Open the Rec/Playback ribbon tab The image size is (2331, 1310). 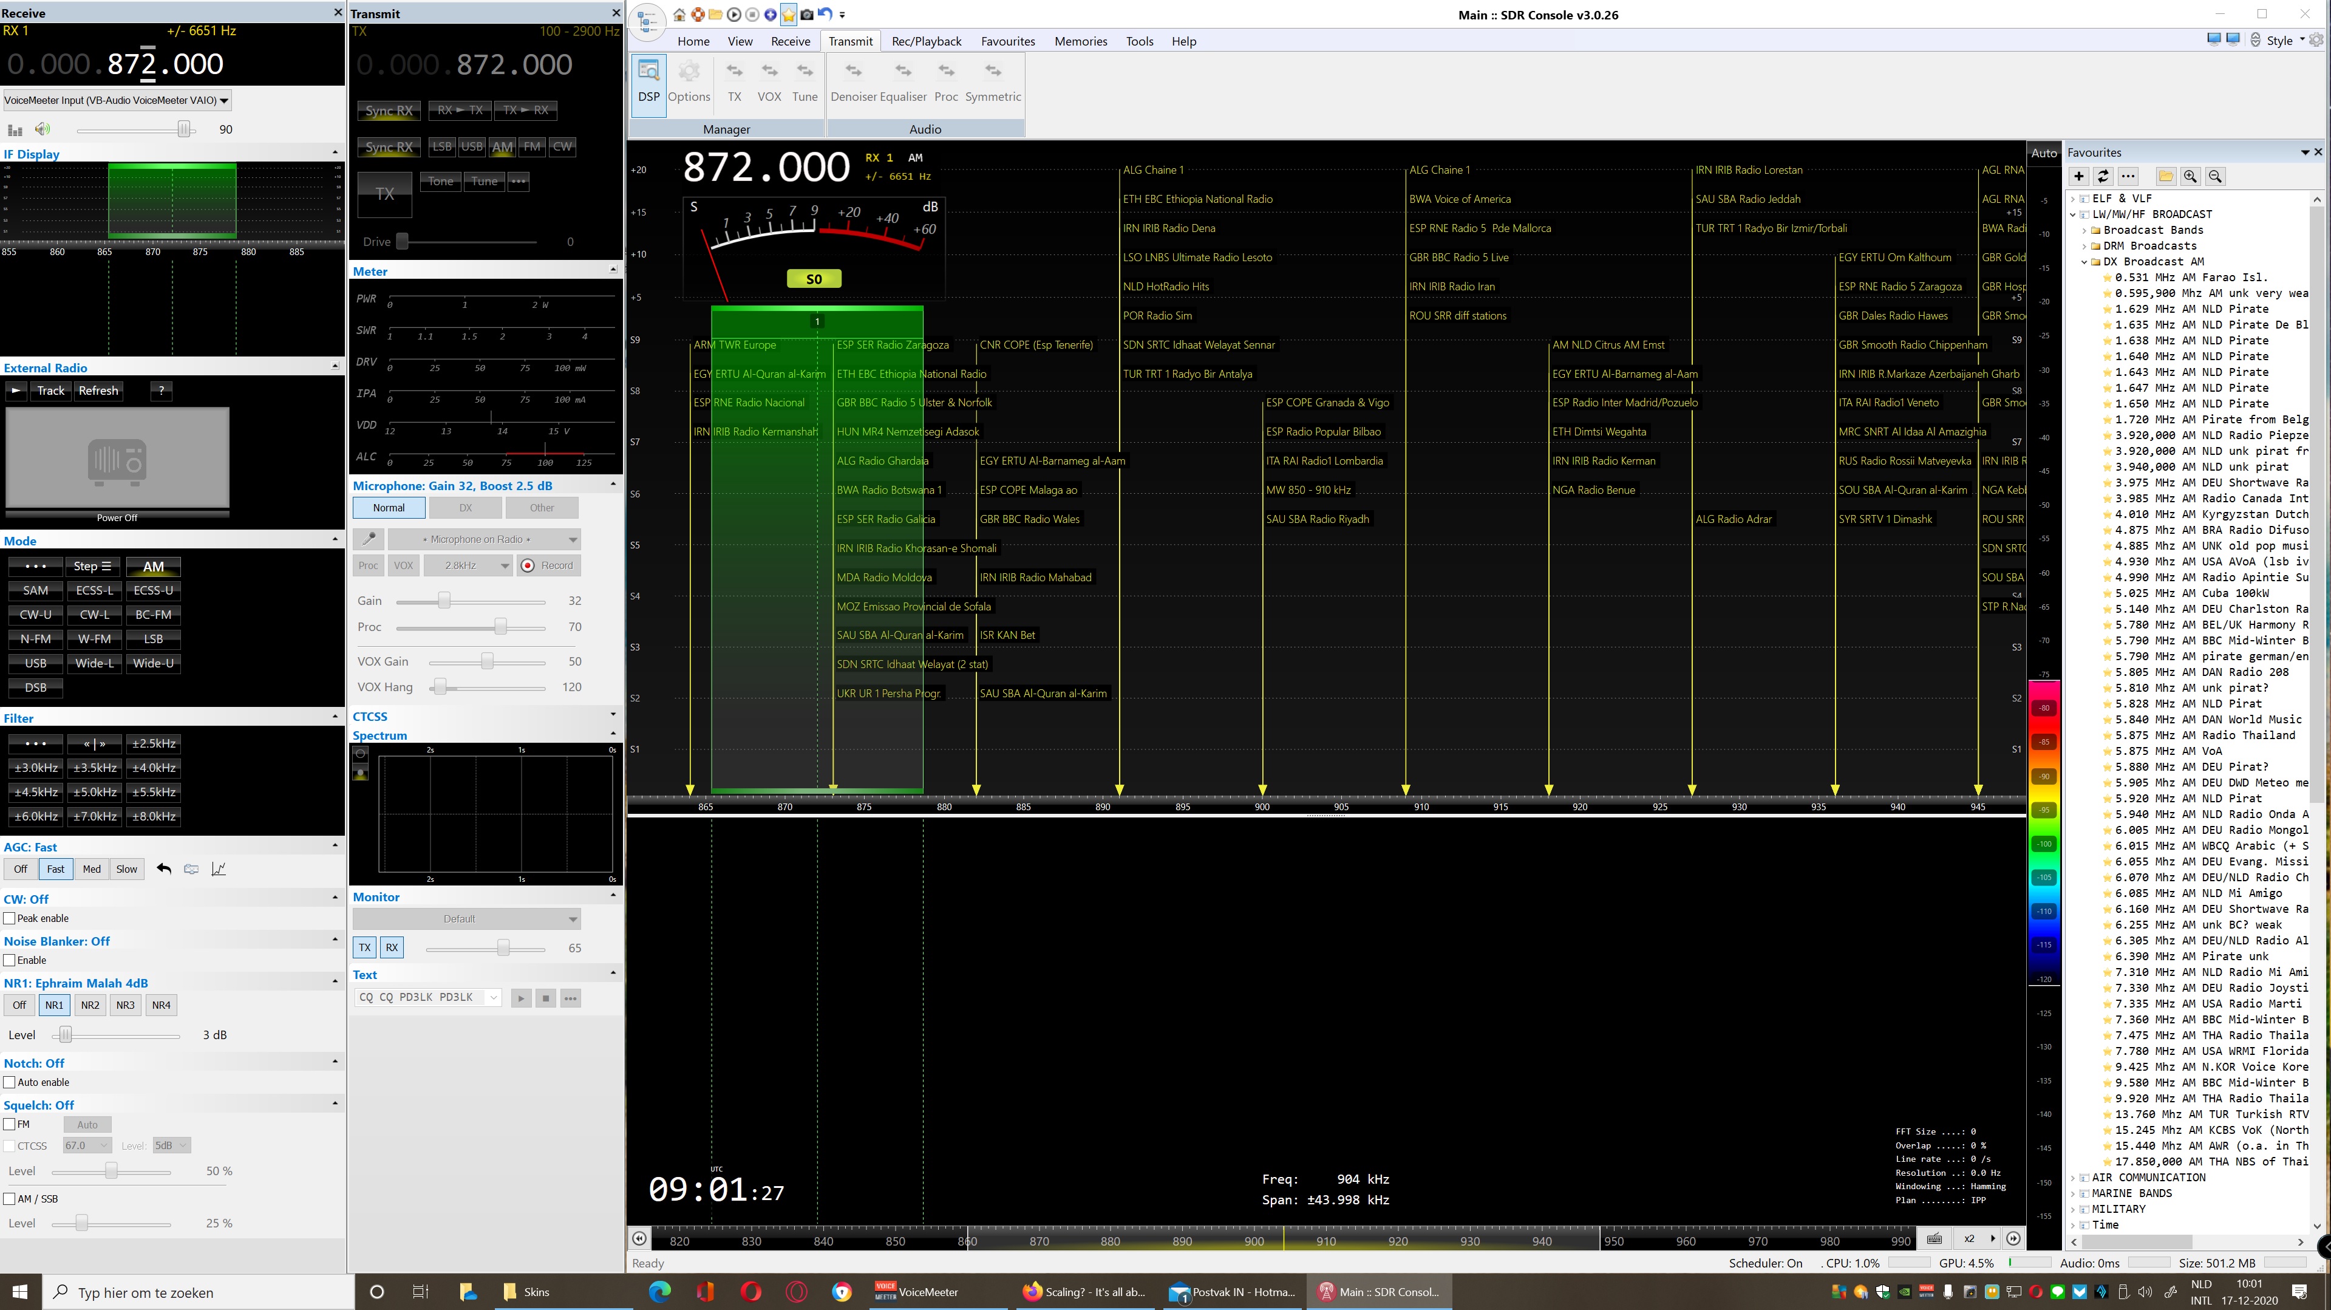926,41
